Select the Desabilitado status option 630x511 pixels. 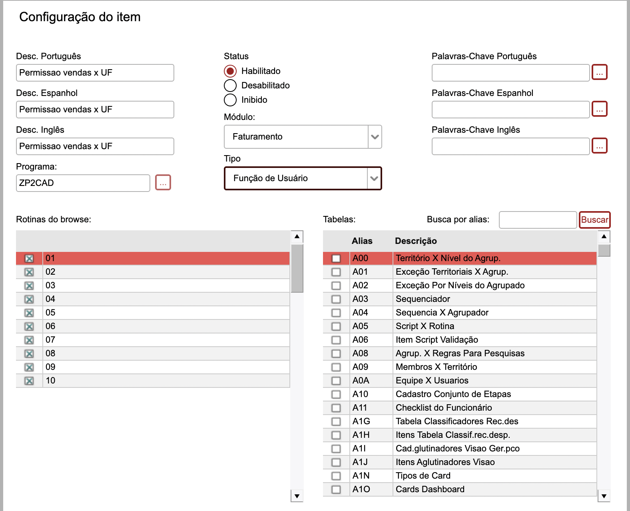tap(230, 86)
